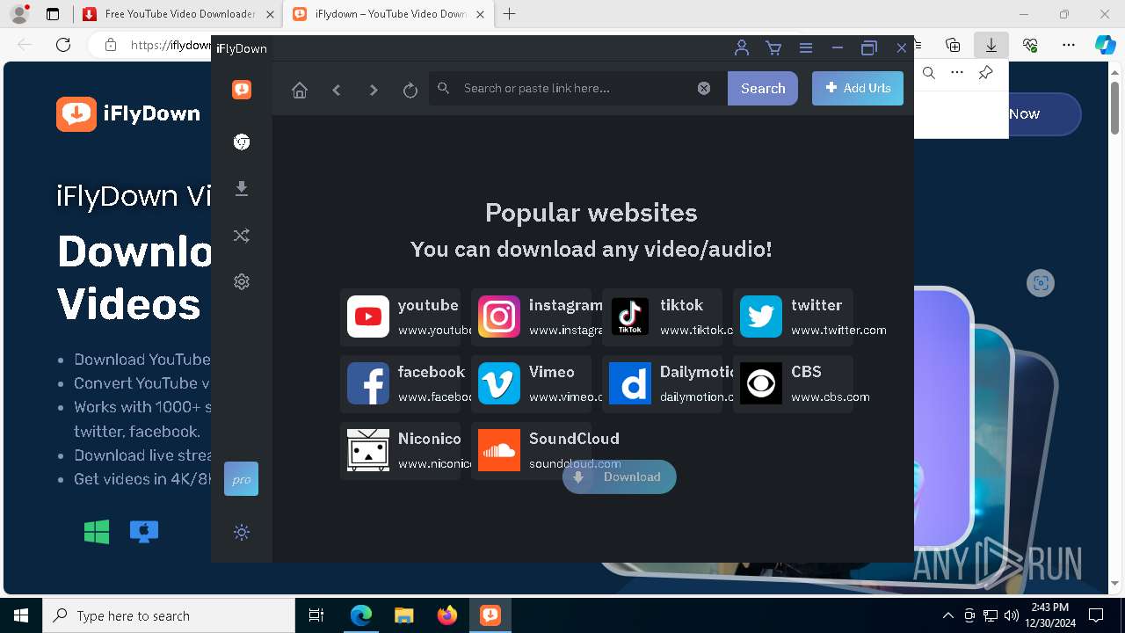Open the Vimeo website tile

click(531, 384)
